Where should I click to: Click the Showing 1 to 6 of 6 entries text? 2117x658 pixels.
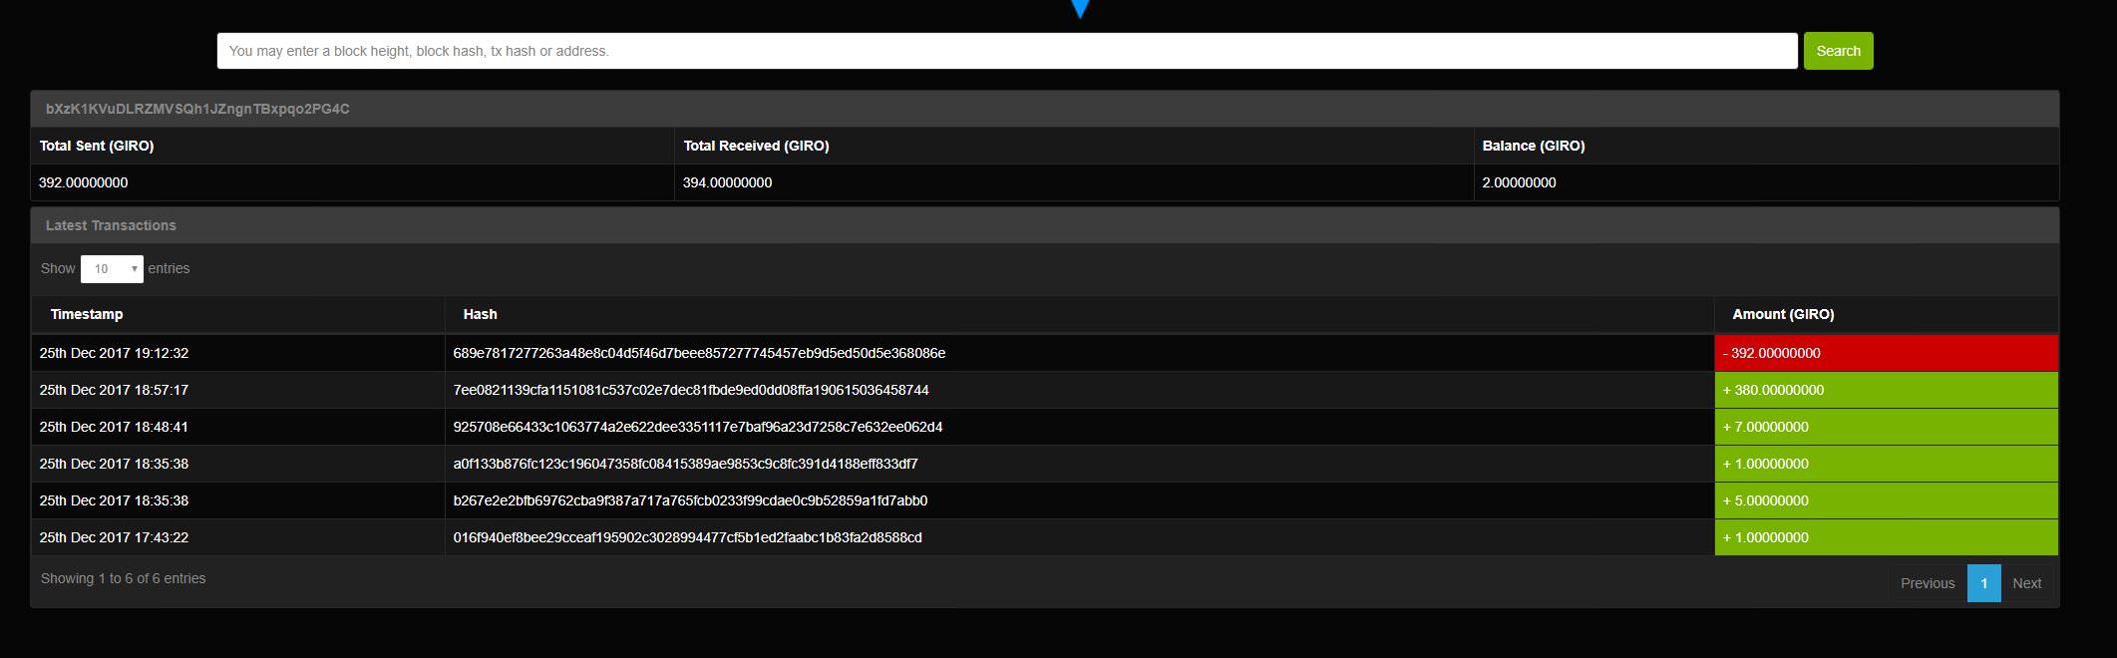point(124,578)
